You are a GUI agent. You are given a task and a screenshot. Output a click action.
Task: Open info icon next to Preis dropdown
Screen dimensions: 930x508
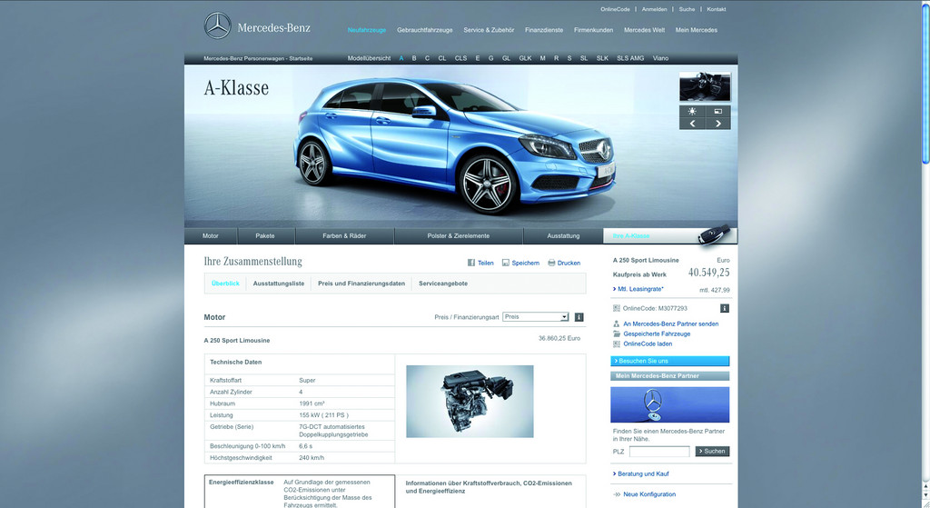579,317
